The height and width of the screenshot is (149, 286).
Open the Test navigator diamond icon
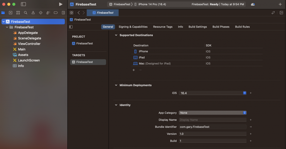point(41,13)
